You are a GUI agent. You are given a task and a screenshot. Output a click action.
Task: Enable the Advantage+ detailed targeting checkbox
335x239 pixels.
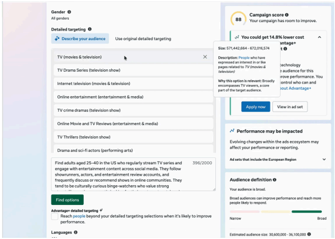[x=54, y=216]
